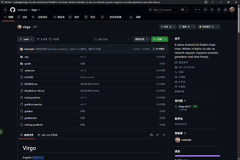
Task: Open the hamburger navigation menu
Action: click(x=5, y=10)
